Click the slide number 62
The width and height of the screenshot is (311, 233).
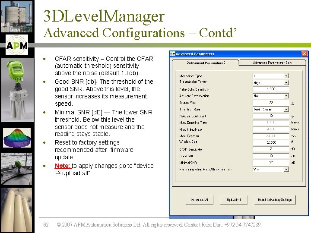46,225
